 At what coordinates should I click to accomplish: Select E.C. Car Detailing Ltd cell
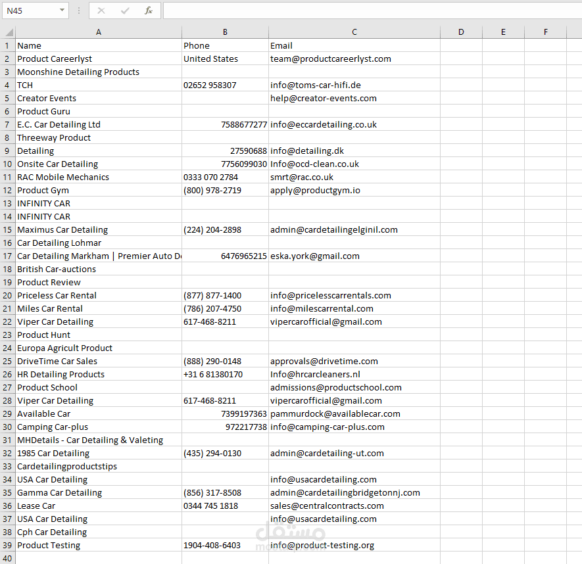pyautogui.click(x=99, y=124)
